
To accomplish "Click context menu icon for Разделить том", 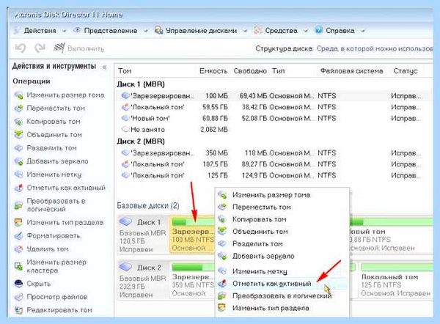I will click(x=222, y=244).
